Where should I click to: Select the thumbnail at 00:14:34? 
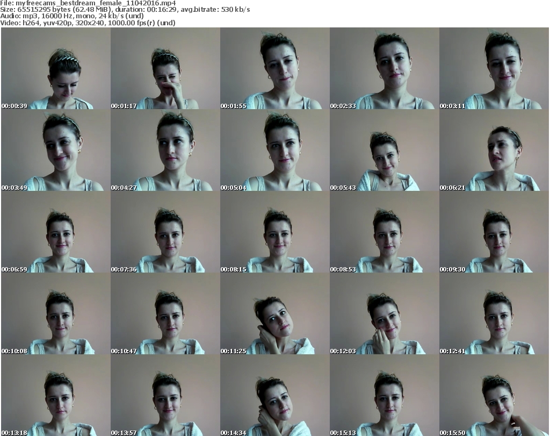pos(274,395)
